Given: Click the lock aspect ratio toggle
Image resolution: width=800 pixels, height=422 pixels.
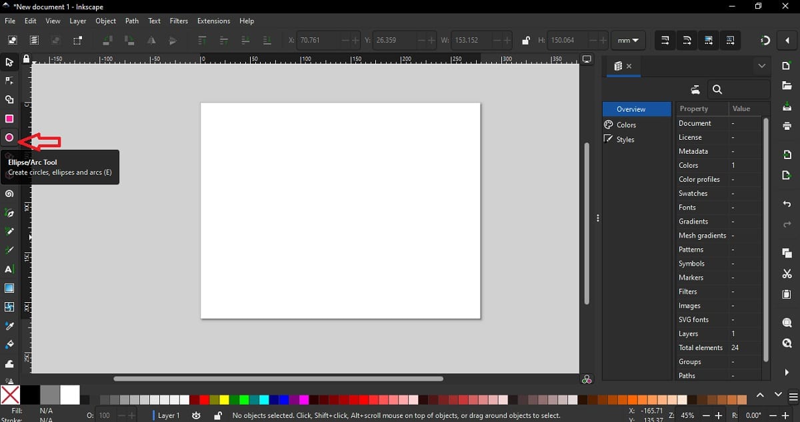Looking at the screenshot, I should coord(525,40).
